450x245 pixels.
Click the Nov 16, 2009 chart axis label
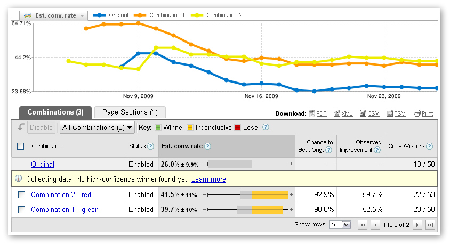[x=261, y=96]
